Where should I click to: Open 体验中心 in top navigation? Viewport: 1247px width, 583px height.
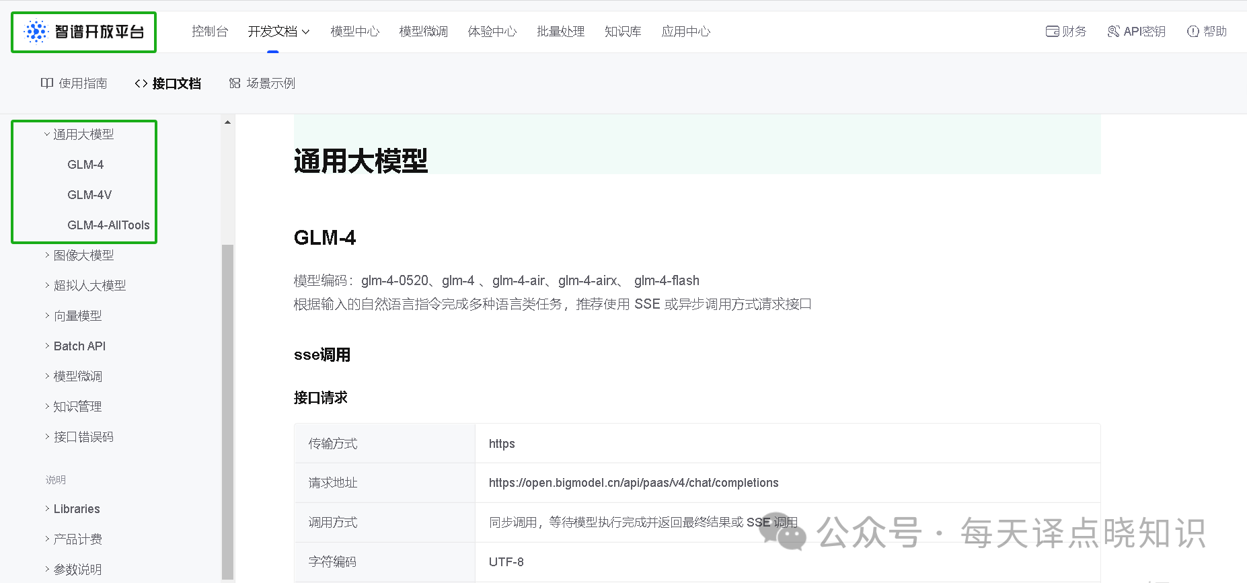pyautogui.click(x=492, y=32)
